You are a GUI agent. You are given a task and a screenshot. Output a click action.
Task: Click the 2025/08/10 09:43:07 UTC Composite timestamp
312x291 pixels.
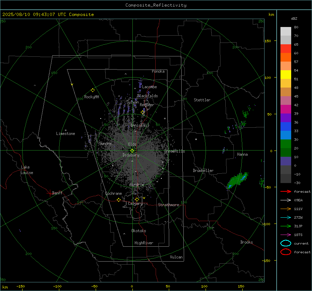click(48, 15)
